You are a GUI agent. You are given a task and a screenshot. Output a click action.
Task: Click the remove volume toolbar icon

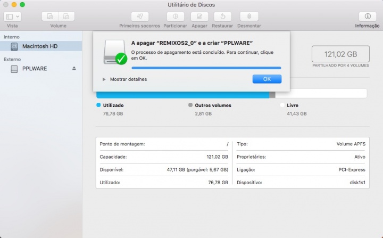click(x=66, y=17)
